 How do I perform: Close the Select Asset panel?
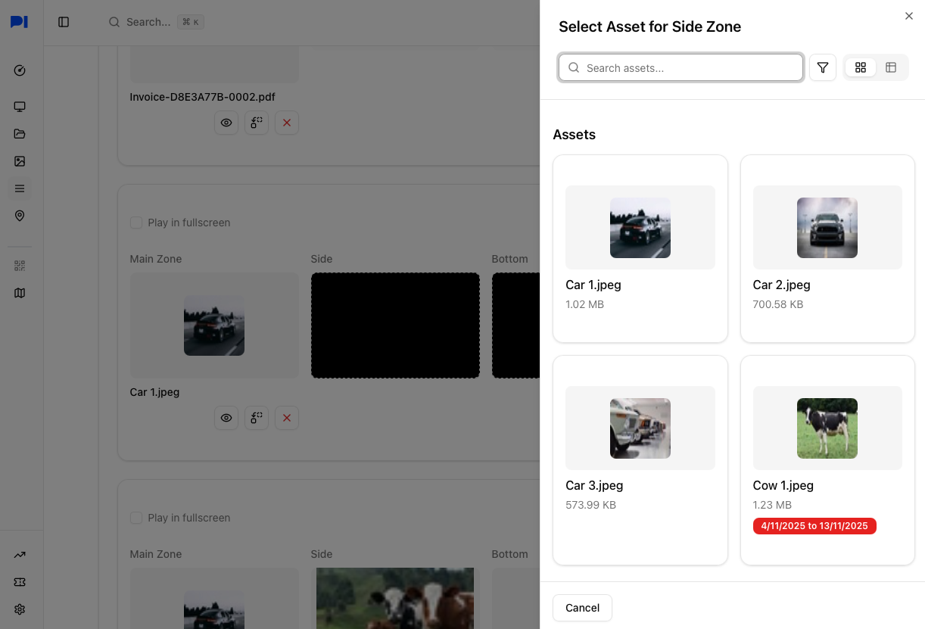[x=909, y=16]
